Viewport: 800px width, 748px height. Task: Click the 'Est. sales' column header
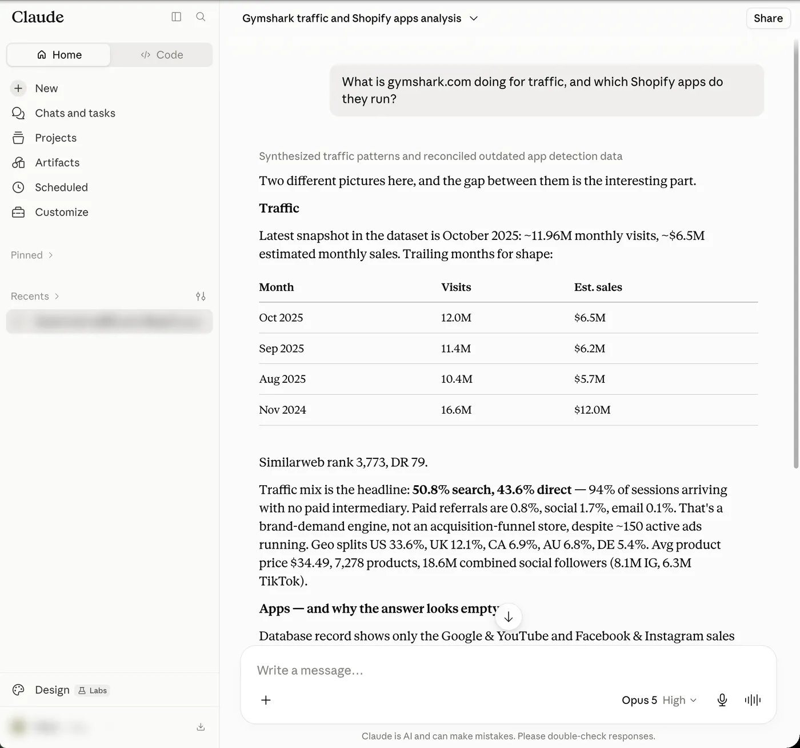(x=598, y=287)
